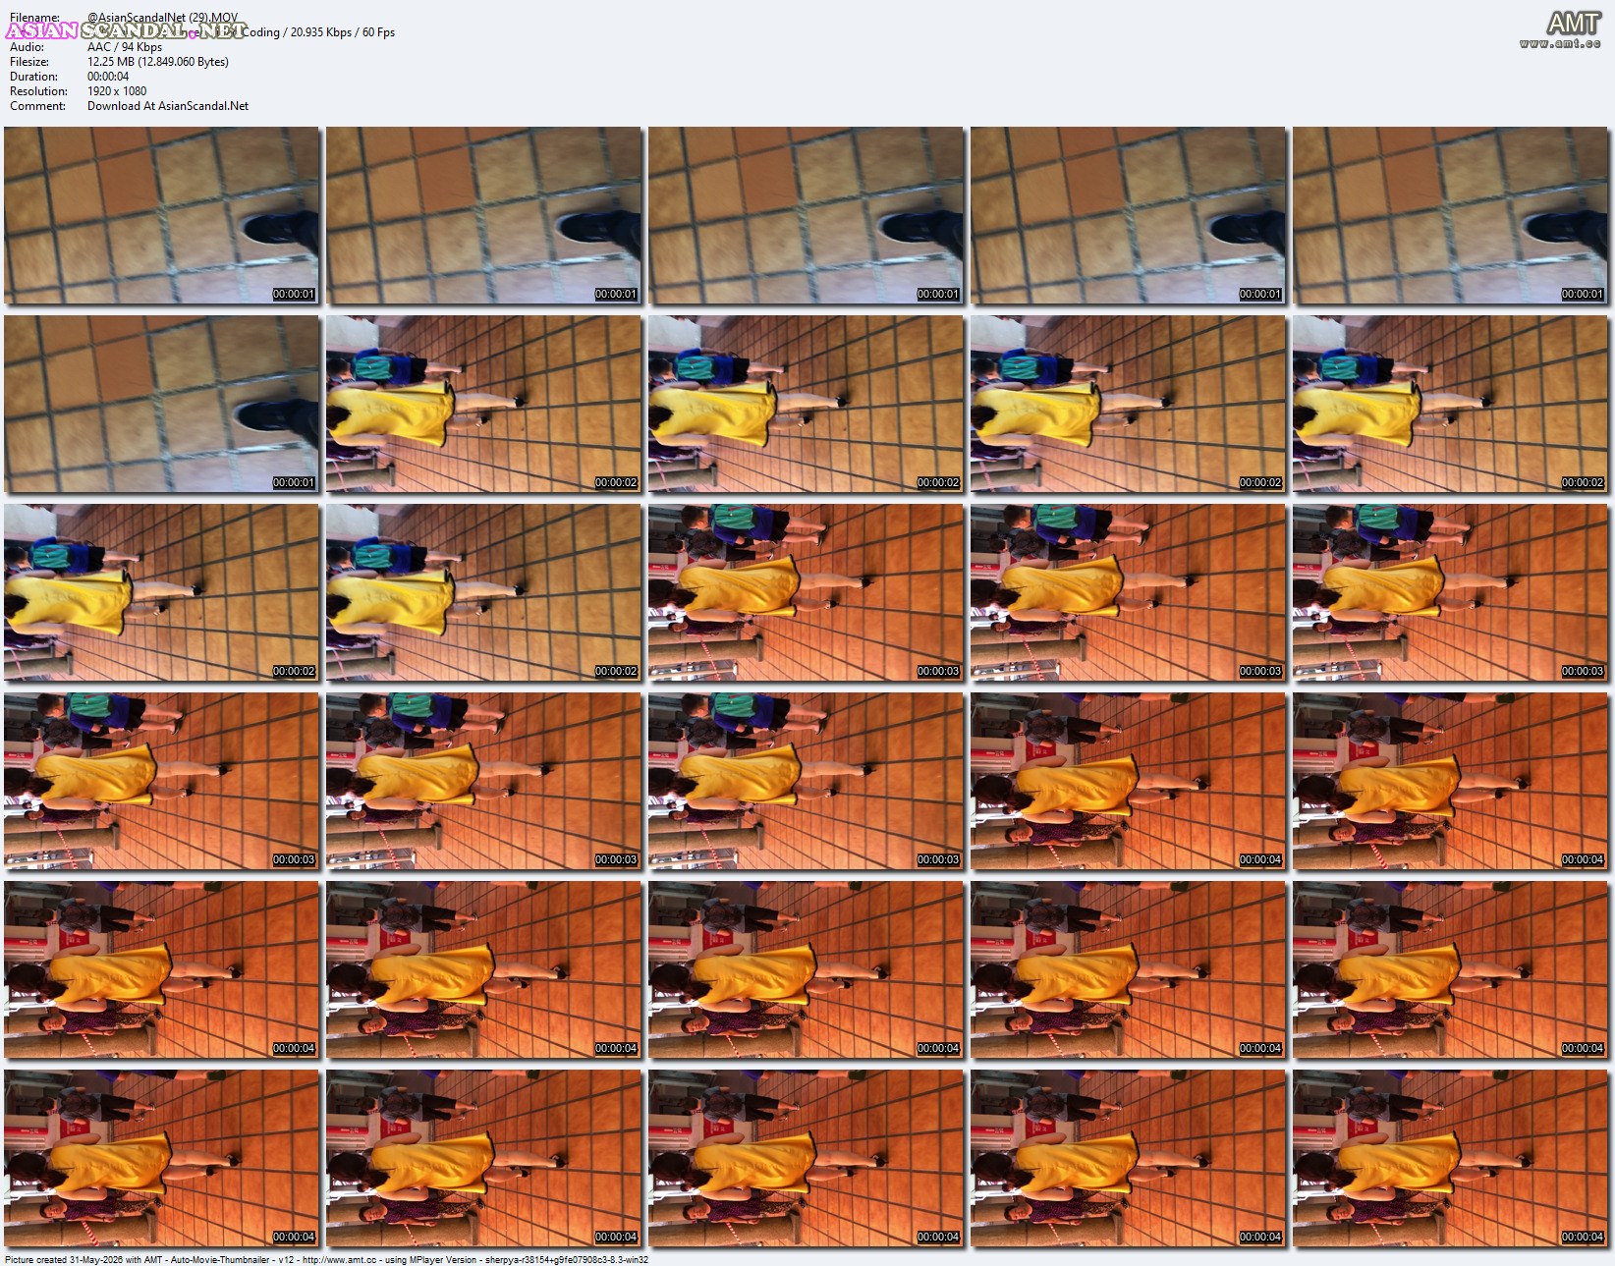Select the filename value ending in (29).MOV
Viewport: 1615px width, 1266px height.
click(x=162, y=18)
